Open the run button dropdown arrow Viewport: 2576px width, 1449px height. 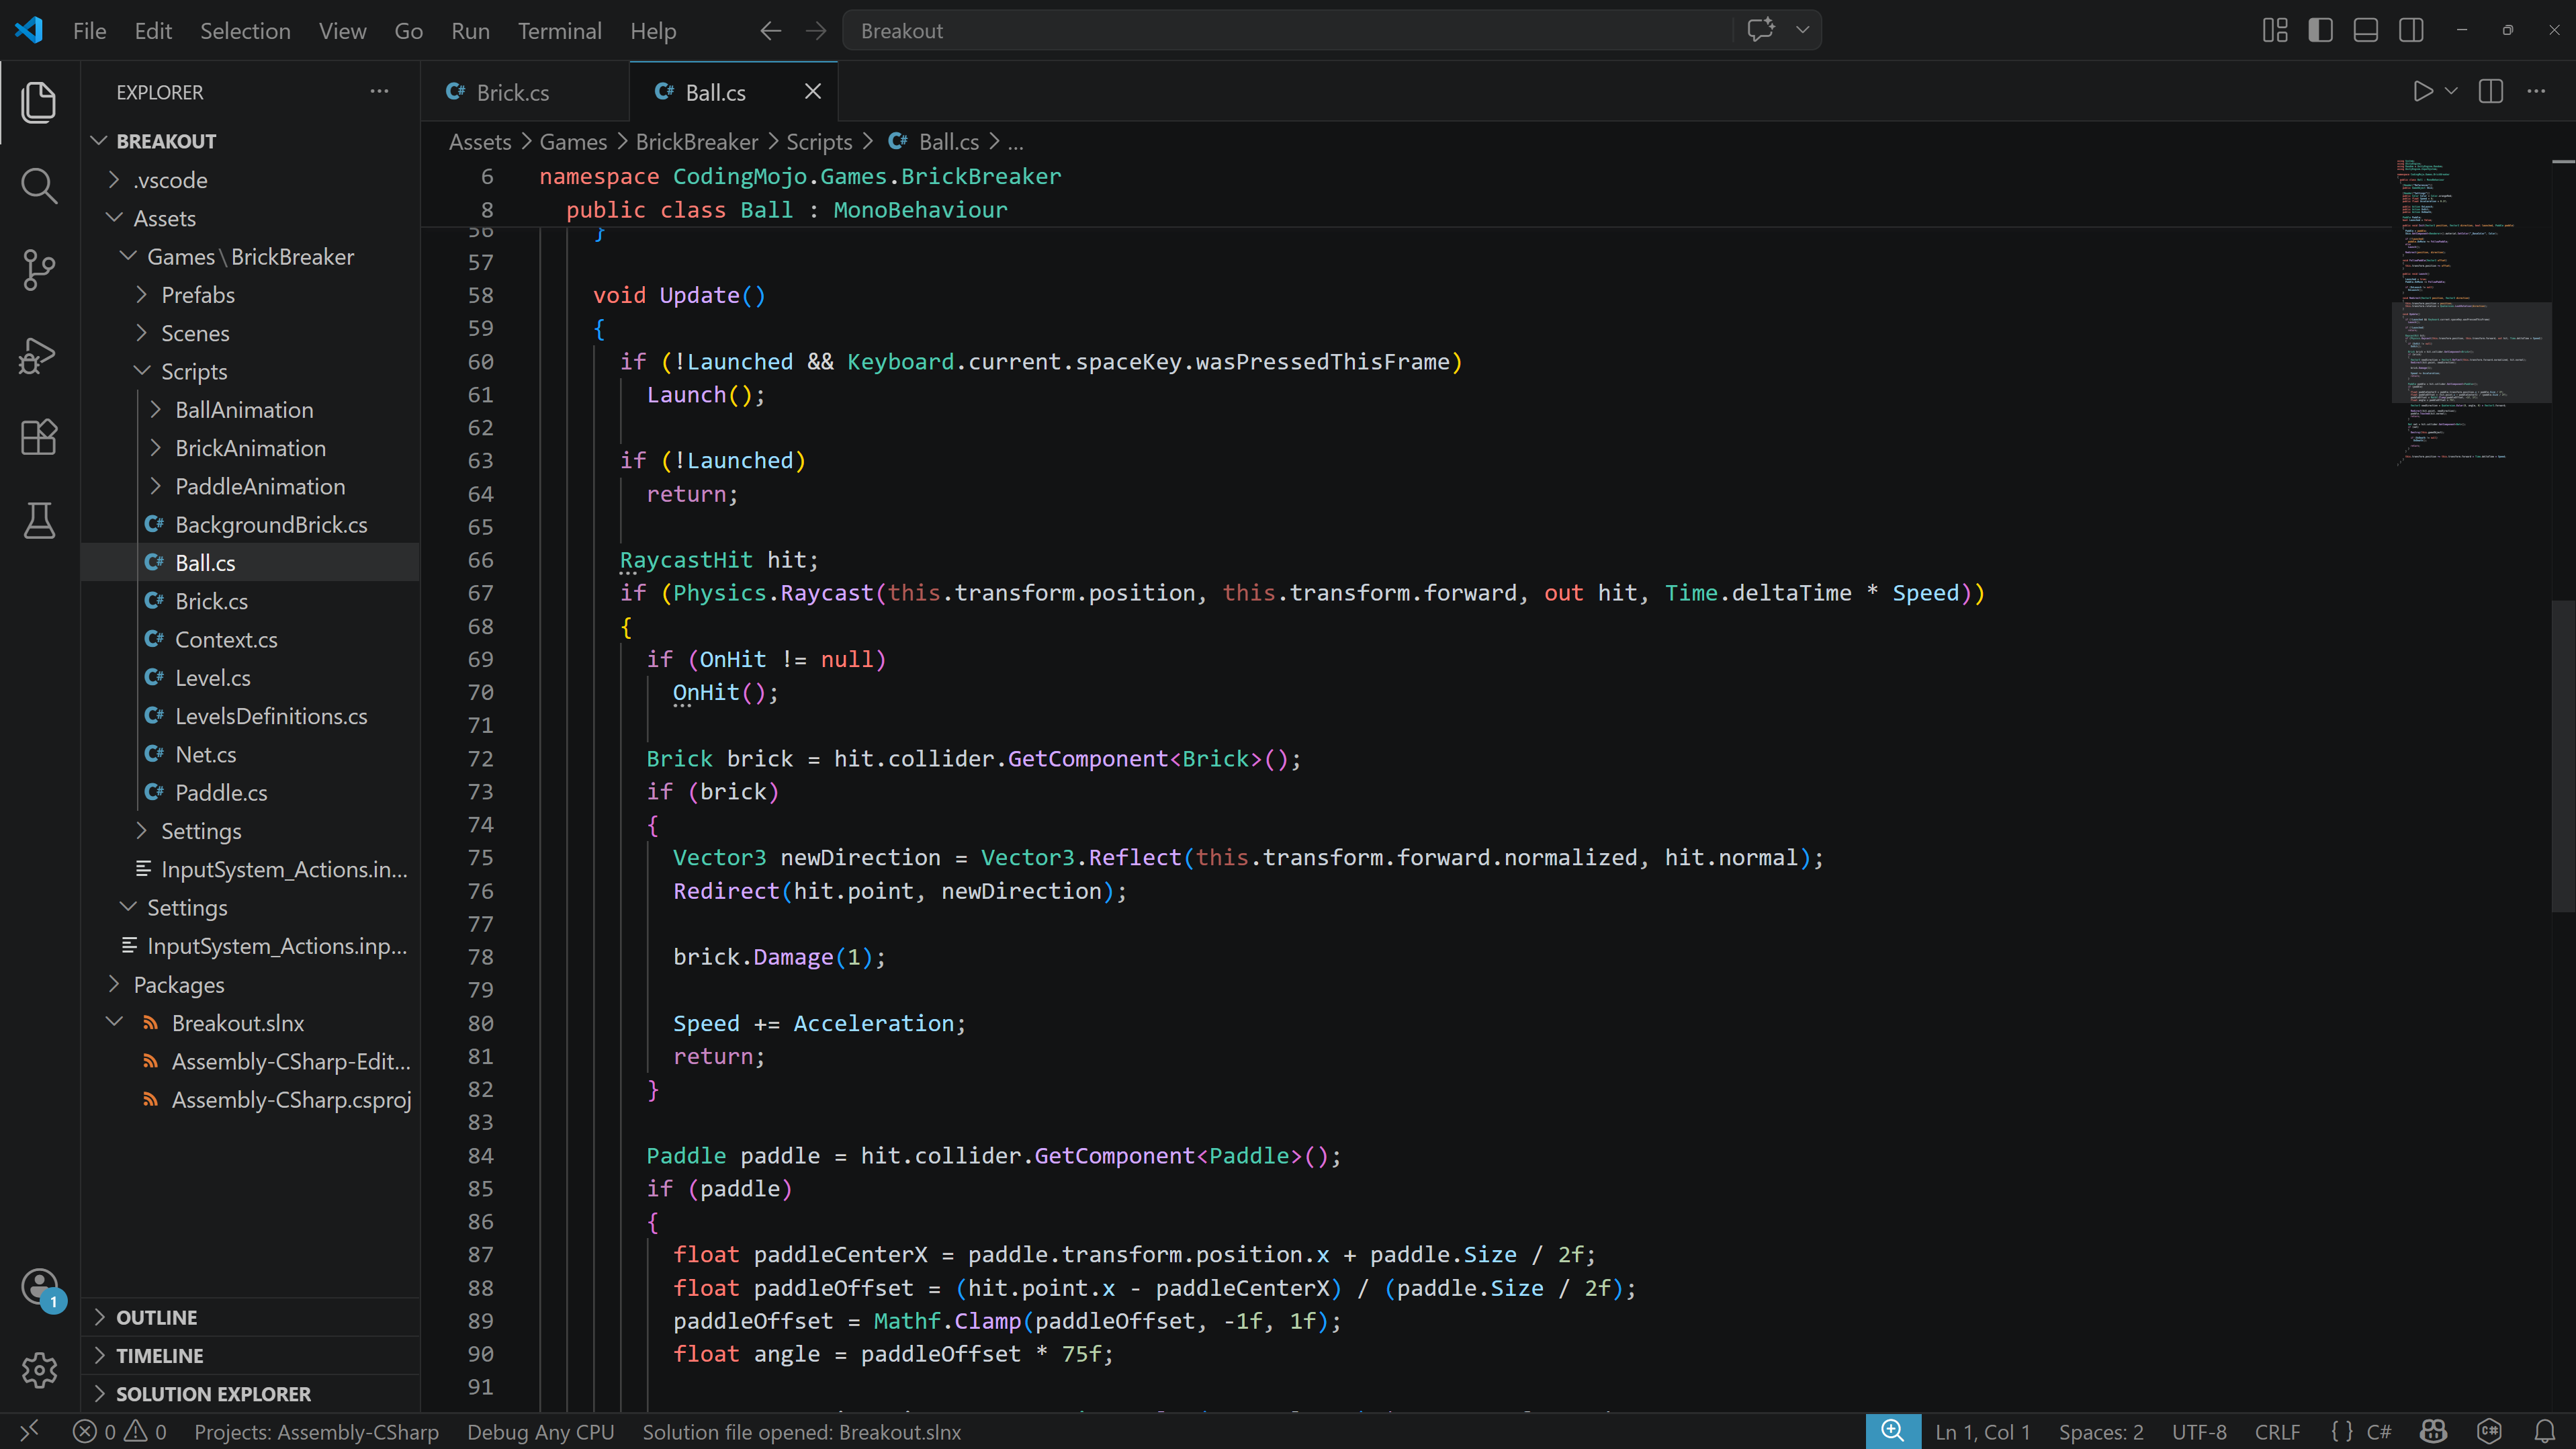(2451, 92)
